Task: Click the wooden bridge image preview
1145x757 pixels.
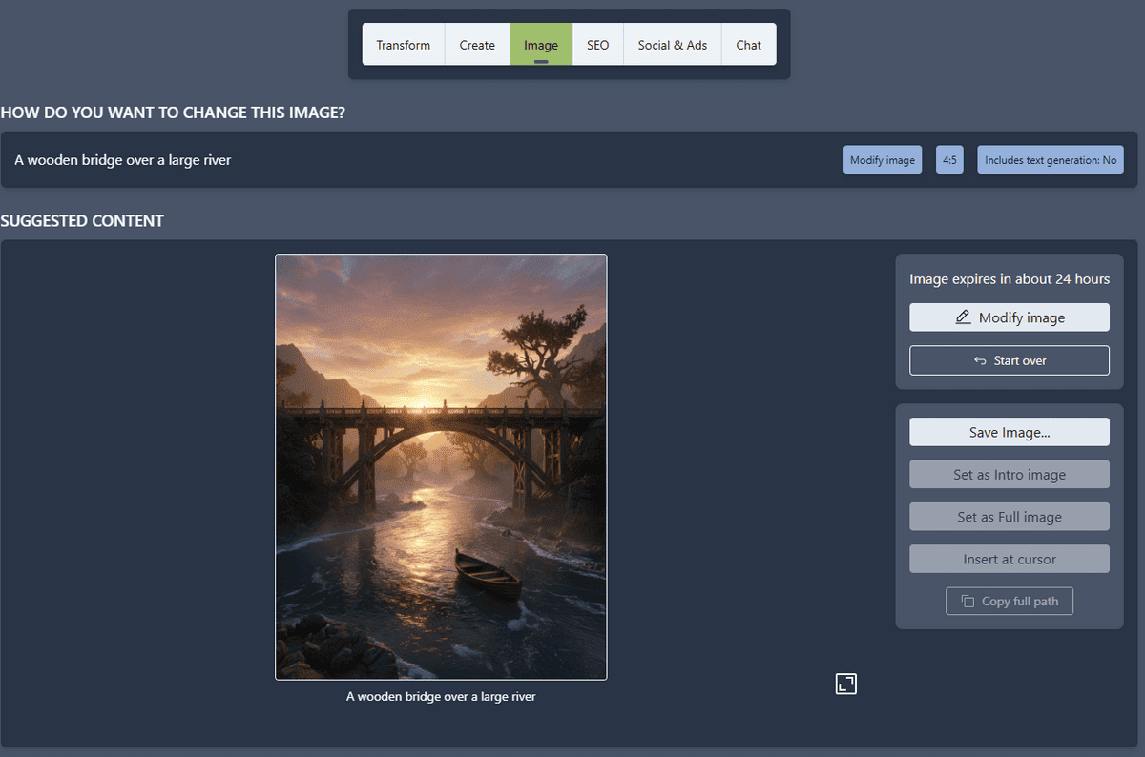Action: [441, 466]
